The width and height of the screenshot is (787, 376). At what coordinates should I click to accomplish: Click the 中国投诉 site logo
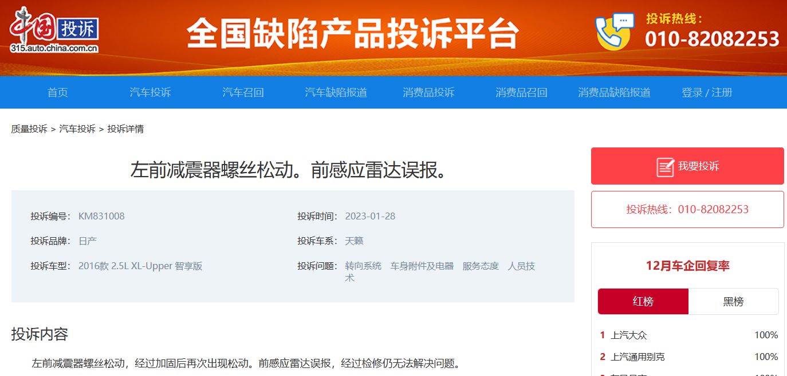54,30
